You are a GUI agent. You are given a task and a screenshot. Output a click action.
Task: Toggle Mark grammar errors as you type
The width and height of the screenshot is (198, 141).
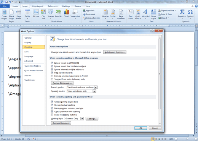coord(52,108)
